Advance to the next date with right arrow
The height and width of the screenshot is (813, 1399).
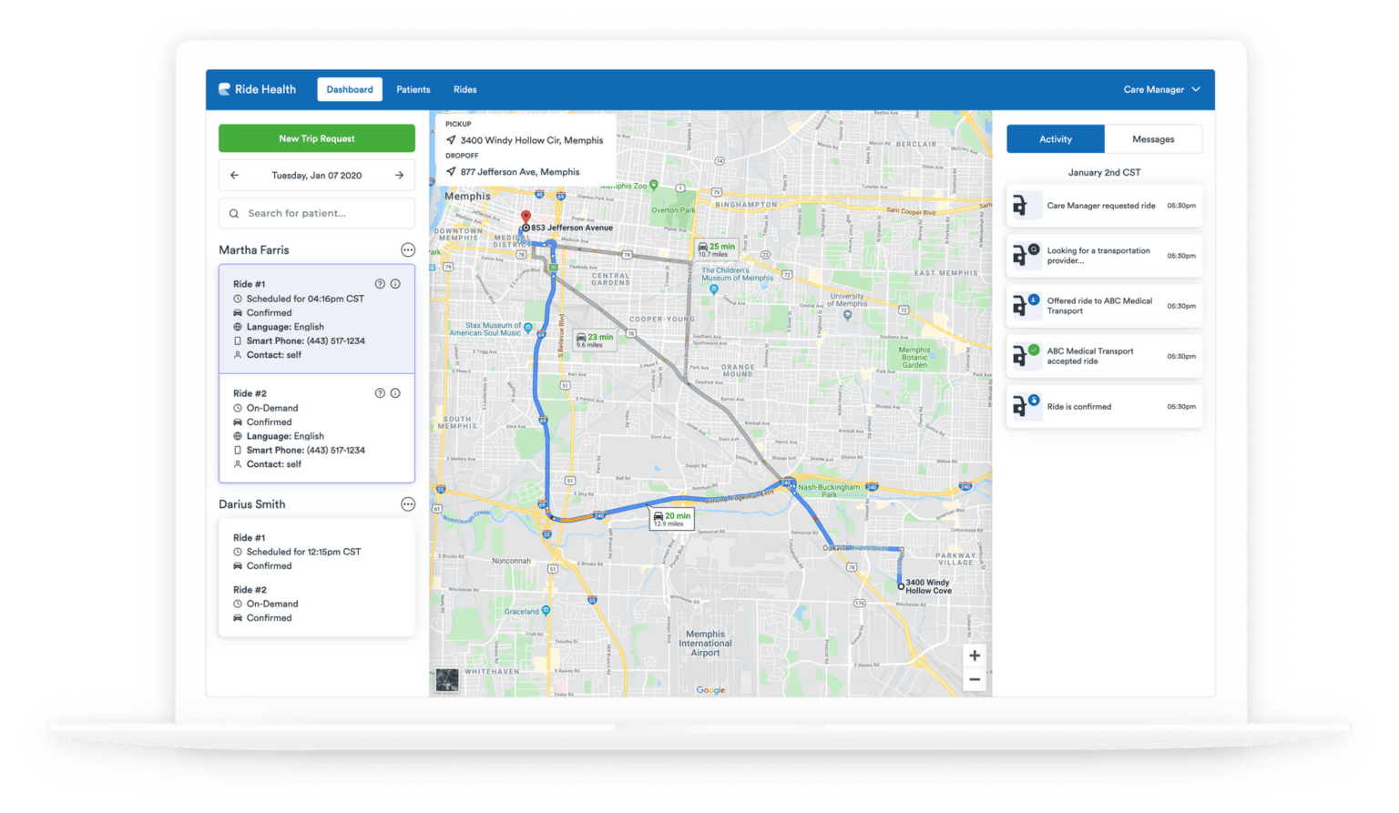coord(399,175)
